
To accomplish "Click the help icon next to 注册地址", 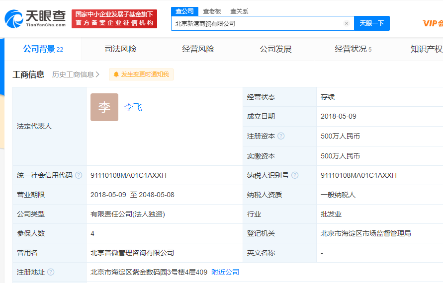I will (x=51, y=272).
